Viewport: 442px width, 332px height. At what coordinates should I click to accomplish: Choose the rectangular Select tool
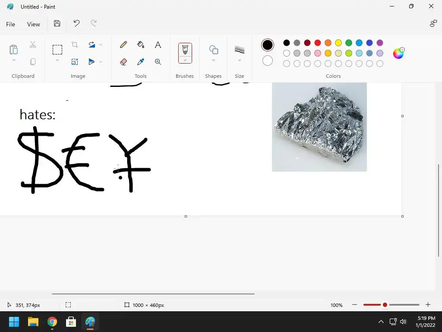[x=57, y=50]
